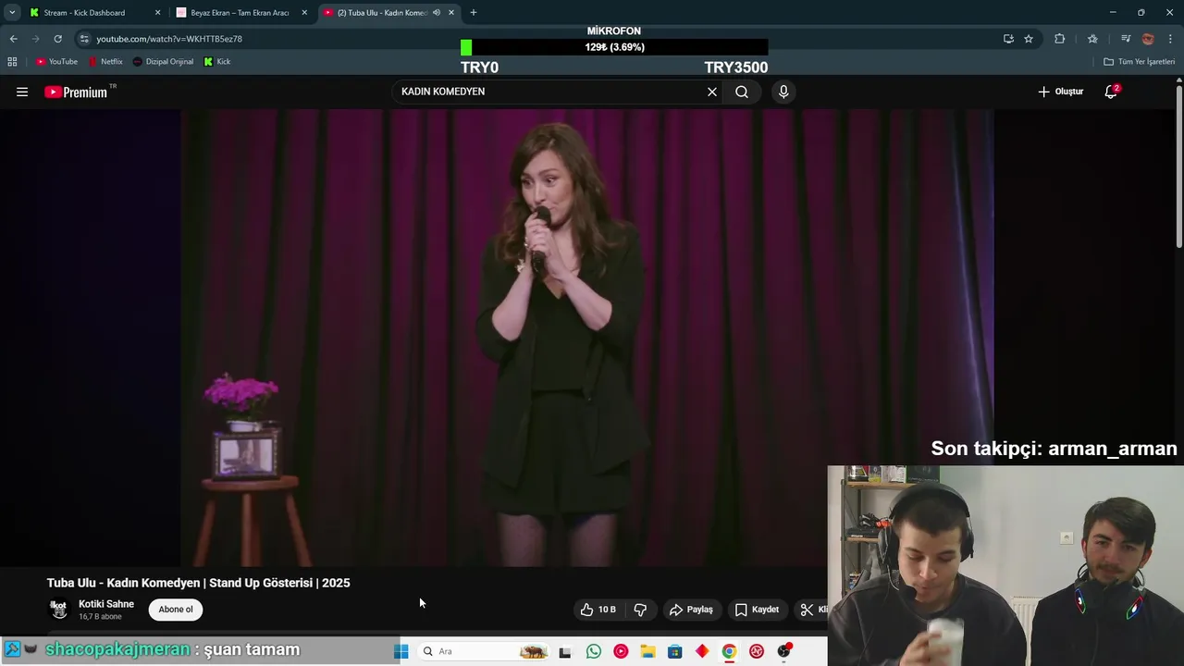Share the video via Paylaş
This screenshot has width=1184, height=666.
[x=691, y=610]
